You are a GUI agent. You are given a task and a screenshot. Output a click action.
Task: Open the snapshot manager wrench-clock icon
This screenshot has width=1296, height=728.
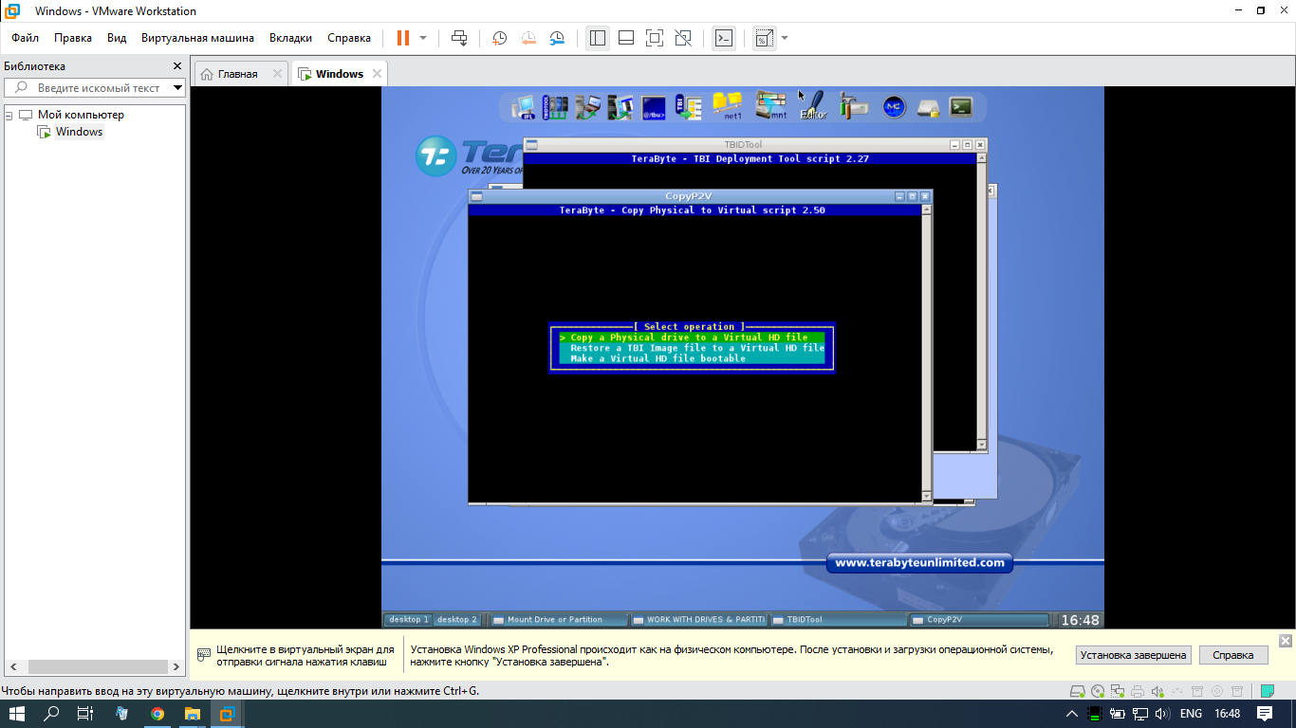click(x=557, y=38)
